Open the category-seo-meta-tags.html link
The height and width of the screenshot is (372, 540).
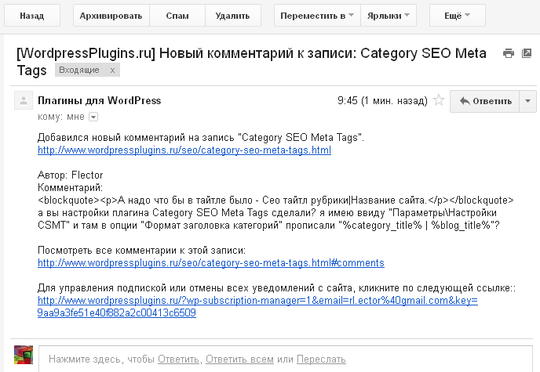click(184, 150)
